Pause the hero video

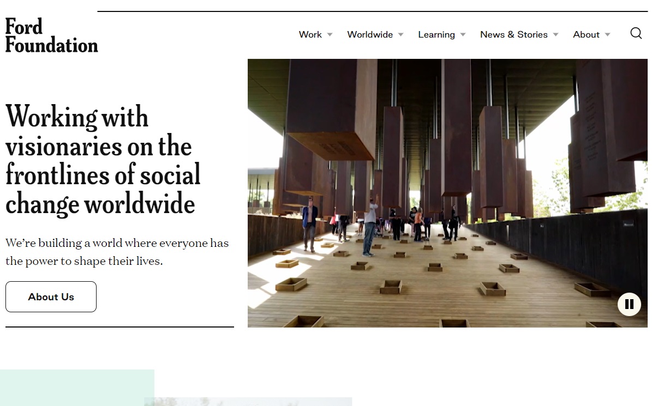point(629,304)
